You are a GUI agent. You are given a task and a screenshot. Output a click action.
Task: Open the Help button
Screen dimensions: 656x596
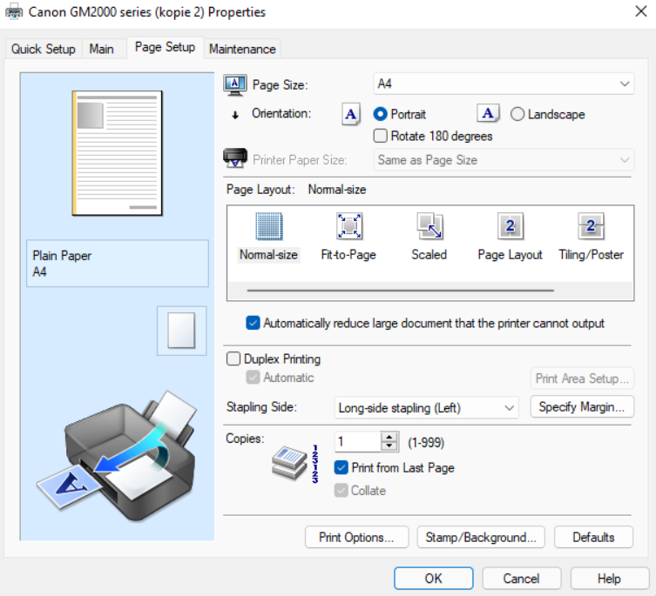coord(609,579)
